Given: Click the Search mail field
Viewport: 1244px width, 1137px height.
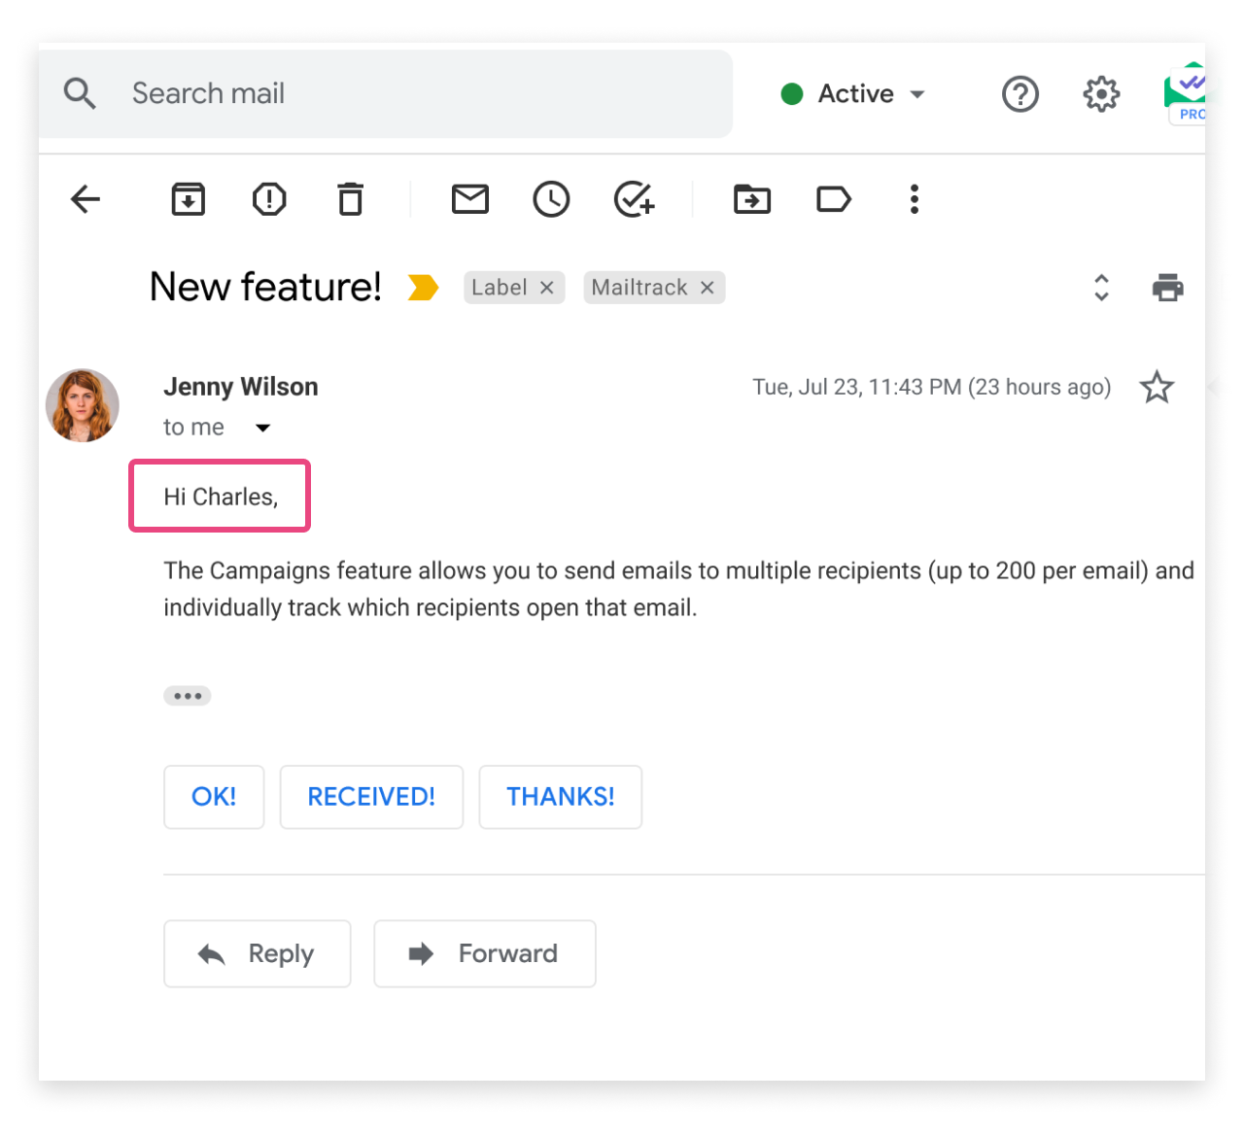Looking at the screenshot, I should (389, 94).
